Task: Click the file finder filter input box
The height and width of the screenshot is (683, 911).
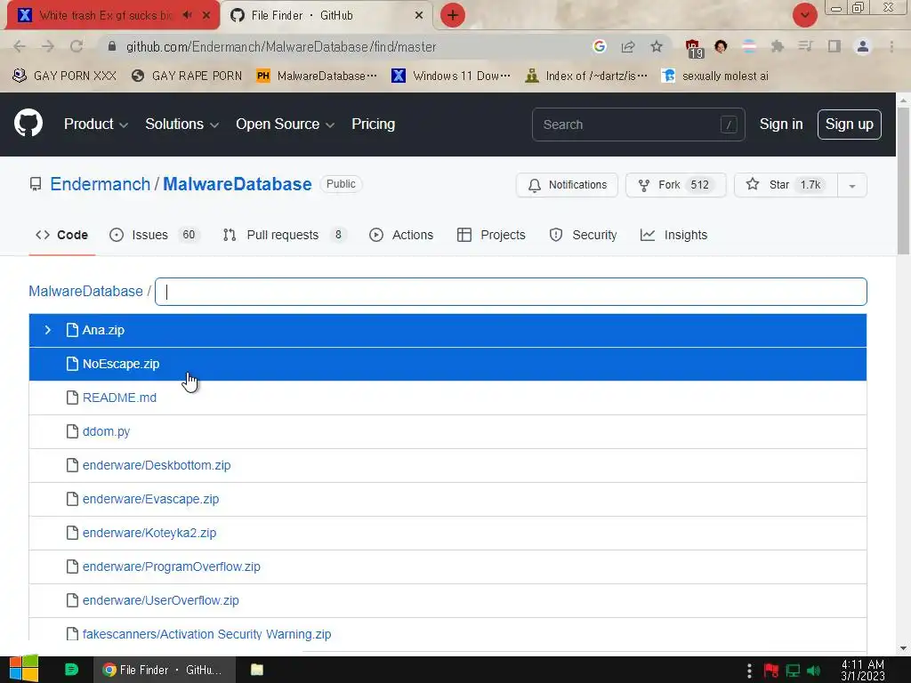Action: 511,292
